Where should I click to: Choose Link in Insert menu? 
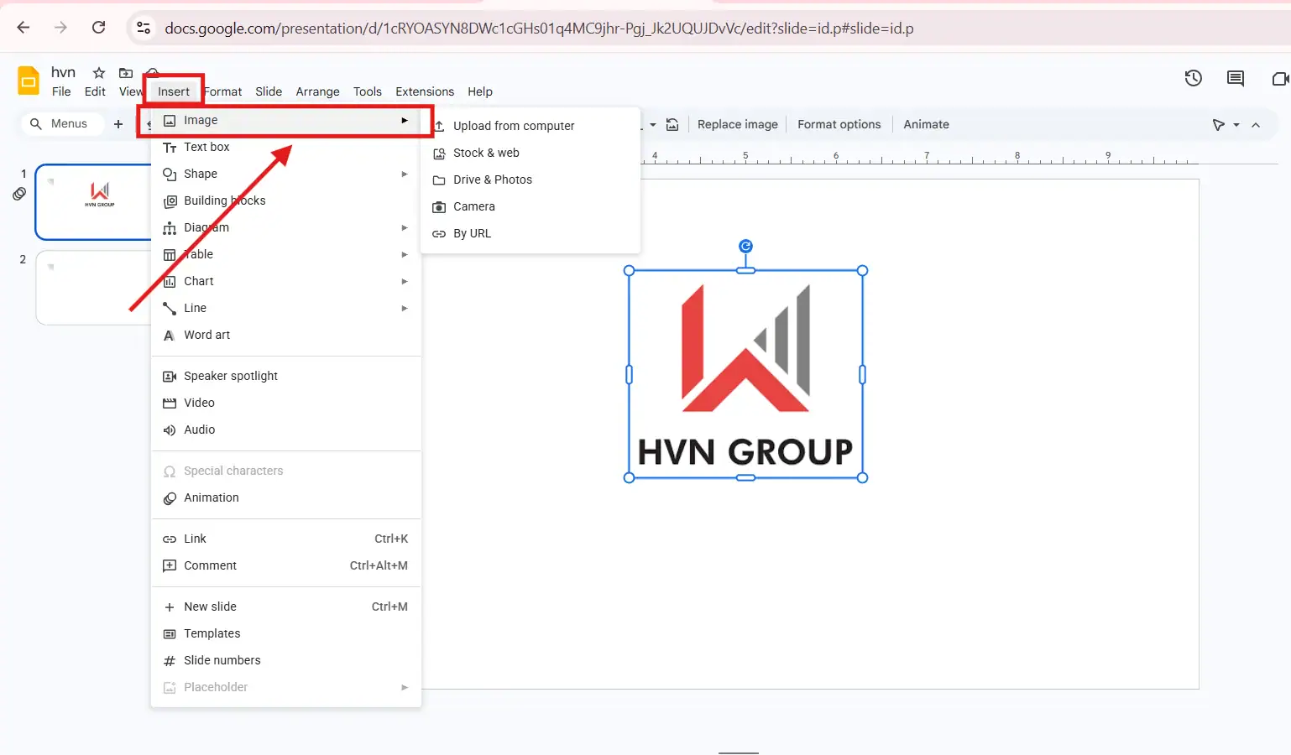click(285, 539)
